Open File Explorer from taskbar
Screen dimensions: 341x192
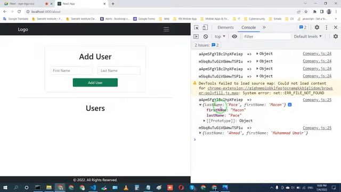[49, 187]
